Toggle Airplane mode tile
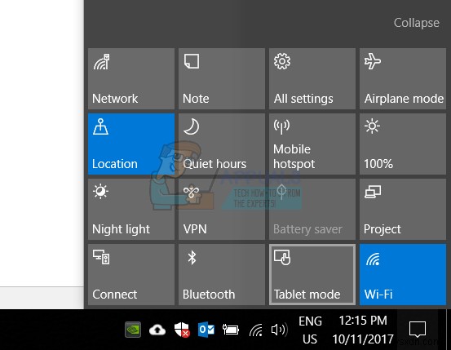Image resolution: width=451 pixels, height=350 pixels. (x=403, y=78)
